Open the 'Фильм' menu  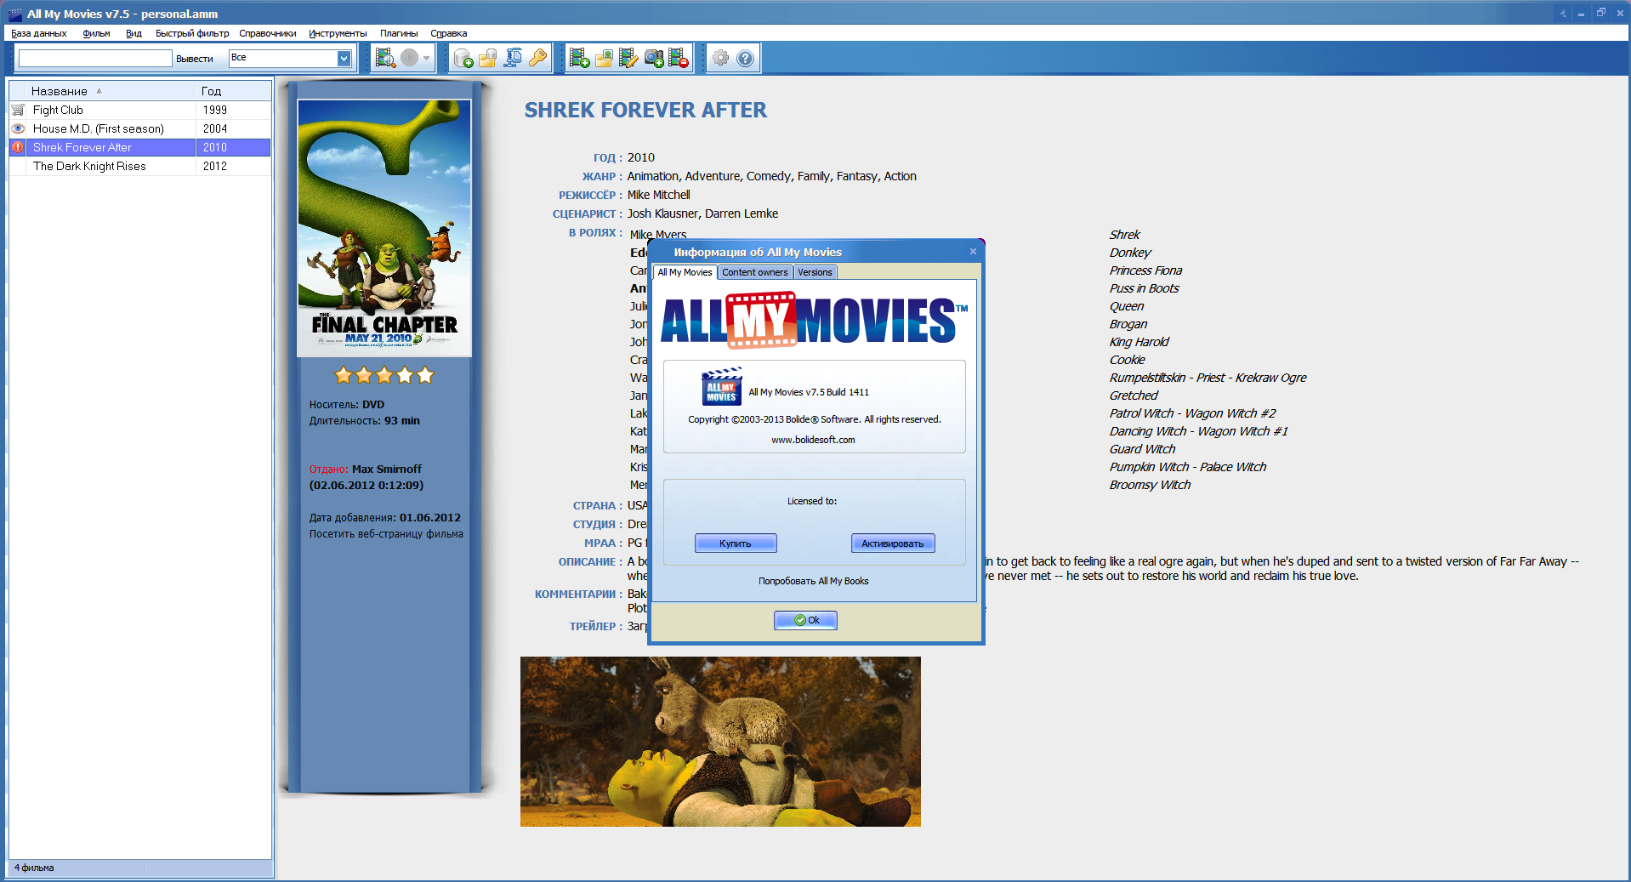(x=97, y=33)
